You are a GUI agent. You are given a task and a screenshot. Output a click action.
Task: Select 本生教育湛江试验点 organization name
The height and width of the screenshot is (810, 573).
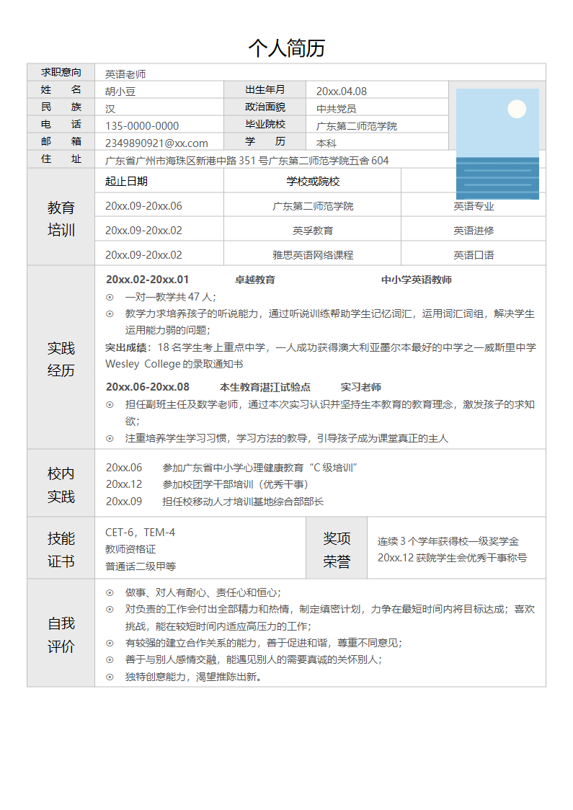pos(265,387)
